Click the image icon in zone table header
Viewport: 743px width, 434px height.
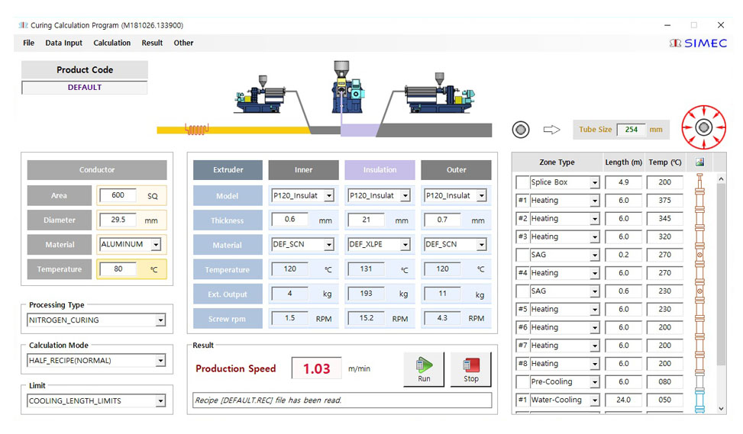(x=699, y=162)
